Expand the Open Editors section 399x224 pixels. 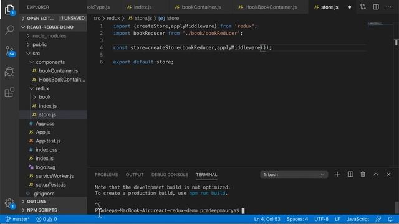53,18
